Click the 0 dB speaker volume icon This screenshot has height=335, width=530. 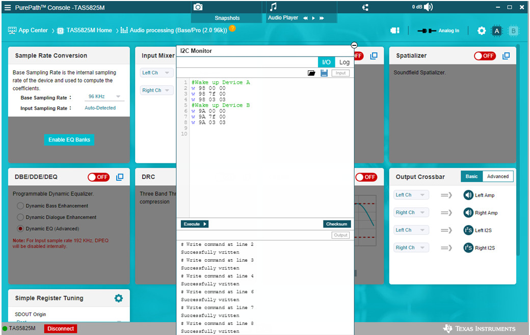[x=428, y=7]
